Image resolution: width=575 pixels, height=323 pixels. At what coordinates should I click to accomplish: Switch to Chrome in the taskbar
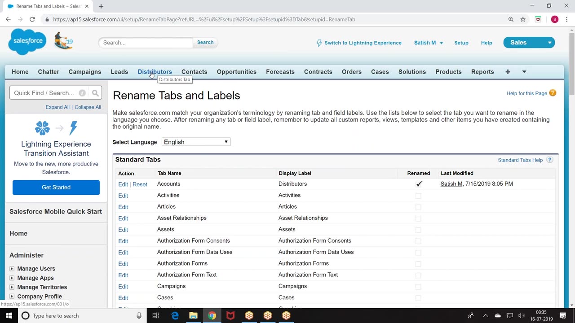click(212, 315)
